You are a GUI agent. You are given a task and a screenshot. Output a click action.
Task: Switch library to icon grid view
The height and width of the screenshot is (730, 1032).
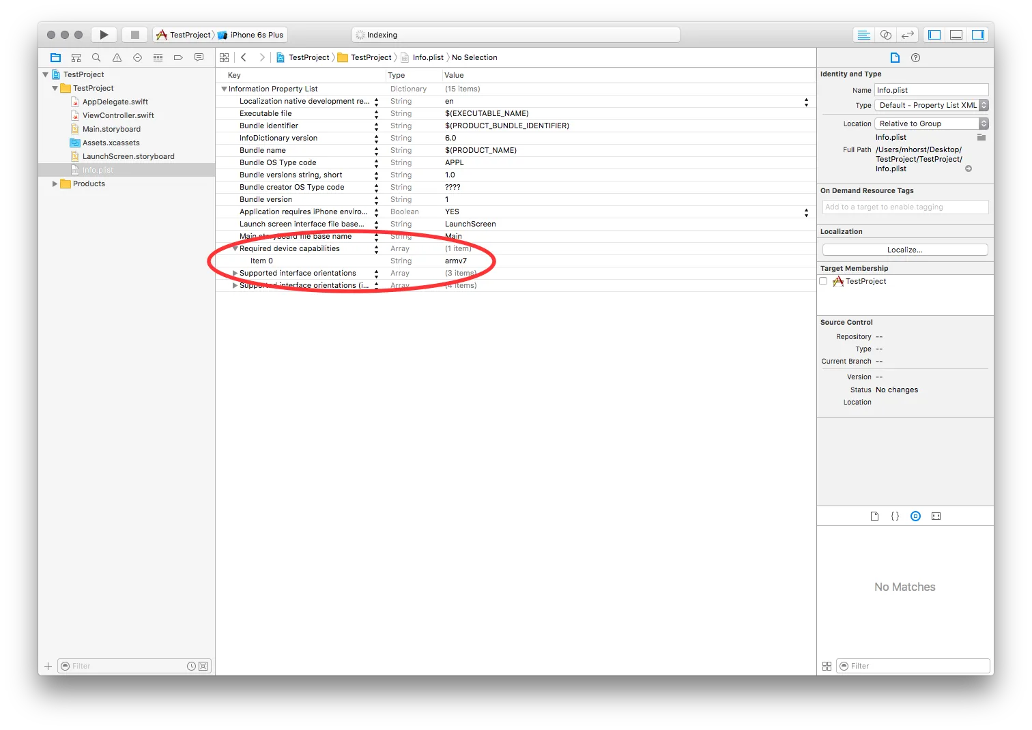[x=827, y=666]
